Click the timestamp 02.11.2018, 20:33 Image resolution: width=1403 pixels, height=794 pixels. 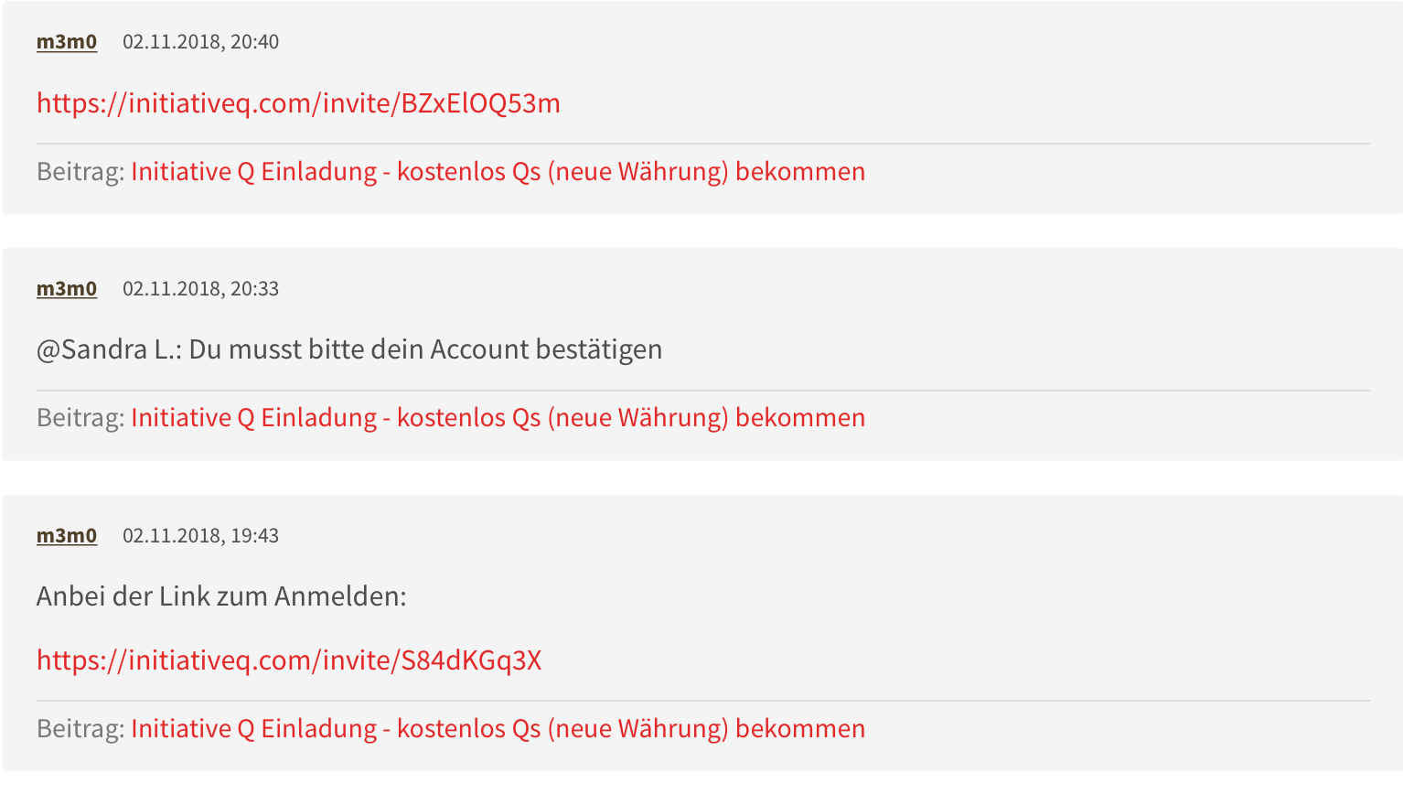[x=200, y=289]
